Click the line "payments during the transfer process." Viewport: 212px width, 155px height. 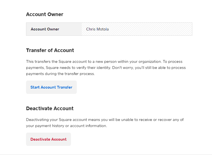[60, 74]
